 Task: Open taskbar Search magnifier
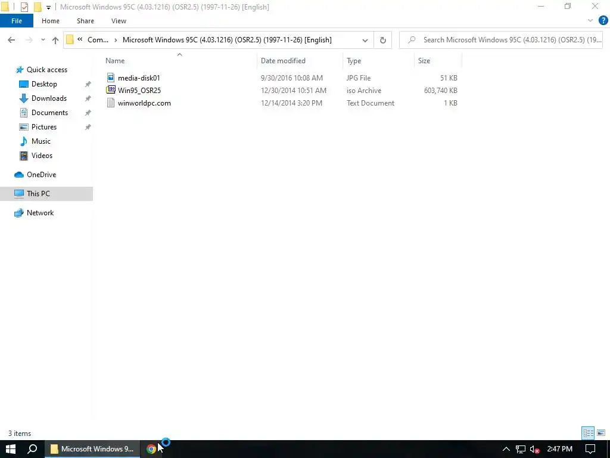tap(32, 449)
